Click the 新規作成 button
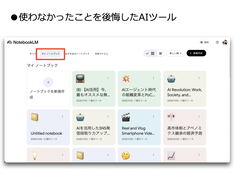 (x=196, y=53)
